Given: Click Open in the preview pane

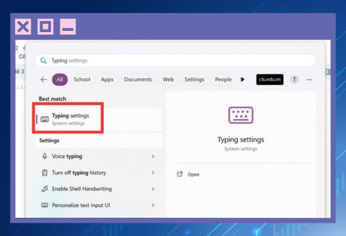Looking at the screenshot, I should (x=194, y=174).
